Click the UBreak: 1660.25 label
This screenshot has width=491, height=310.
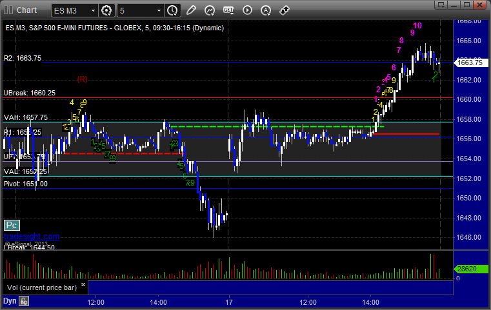[x=30, y=93]
